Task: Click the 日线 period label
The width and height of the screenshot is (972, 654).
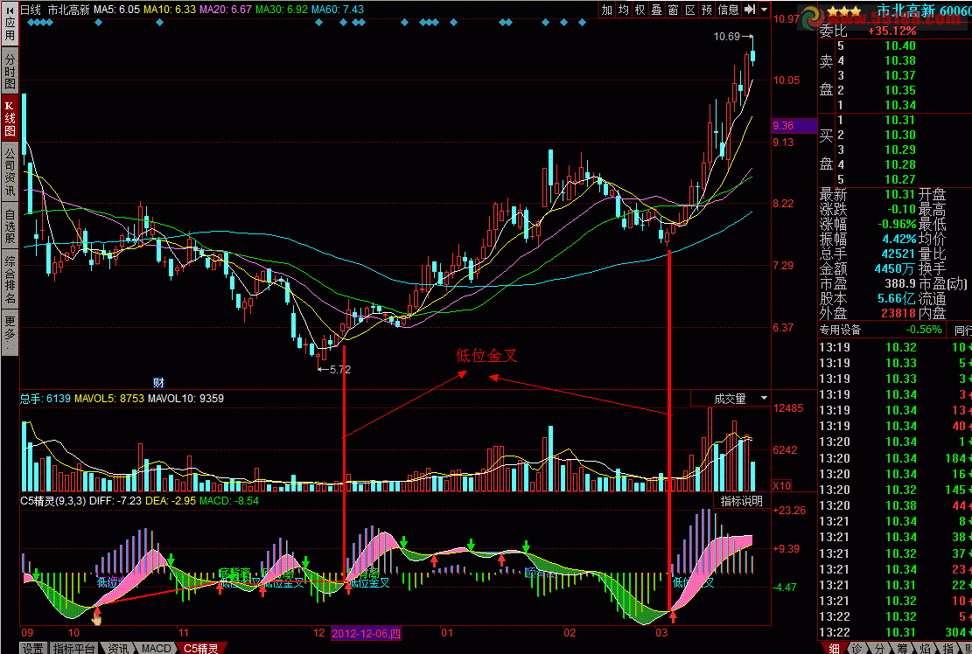Action: coord(31,10)
